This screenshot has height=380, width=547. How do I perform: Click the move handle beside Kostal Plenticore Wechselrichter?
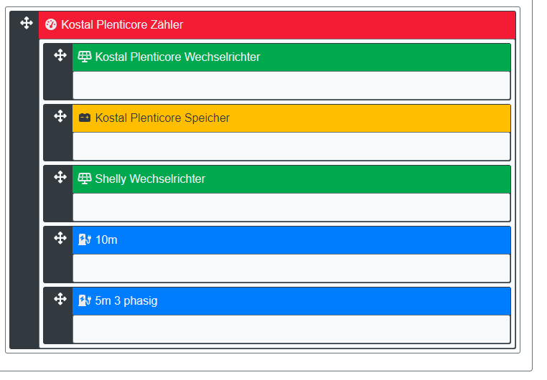tap(60, 55)
